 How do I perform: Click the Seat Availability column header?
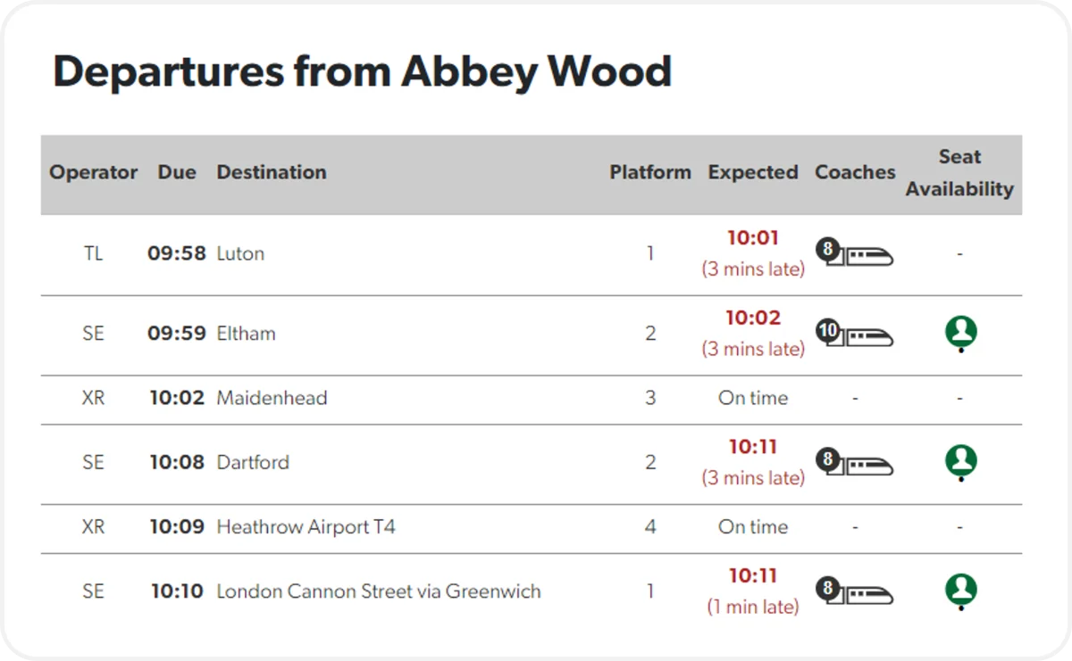point(959,173)
